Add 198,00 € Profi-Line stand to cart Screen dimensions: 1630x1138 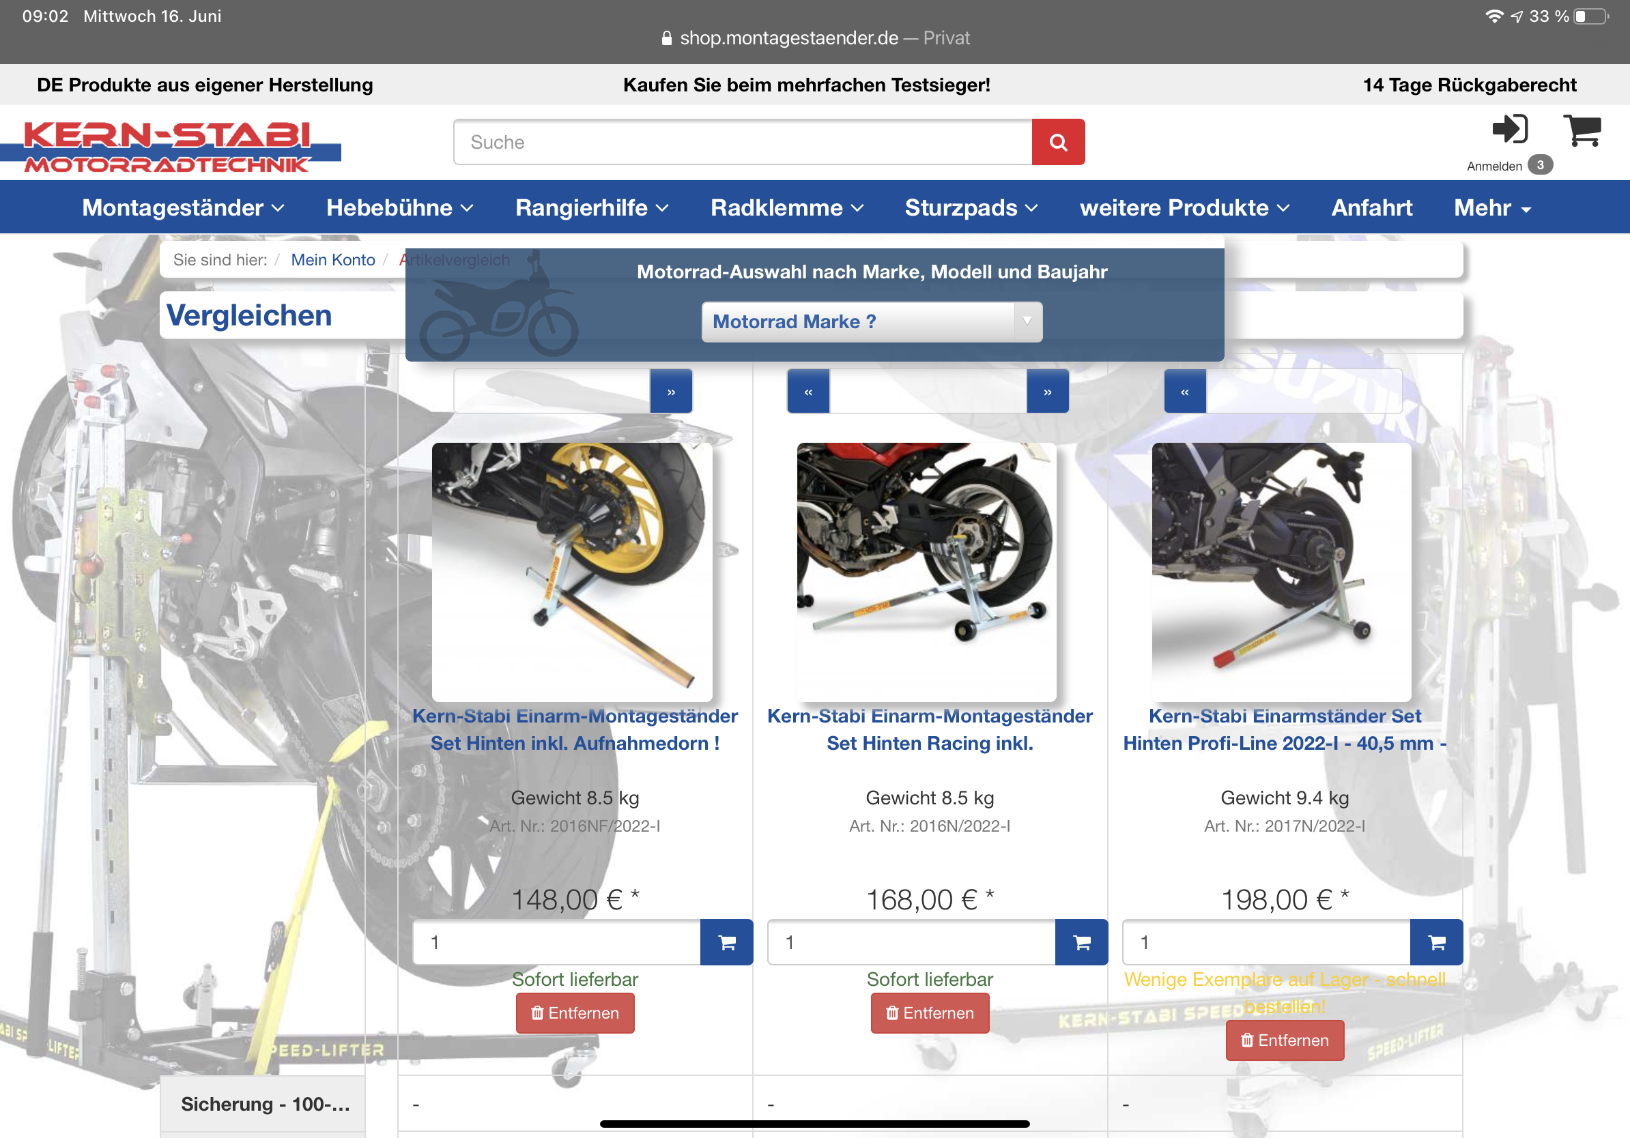tap(1436, 942)
